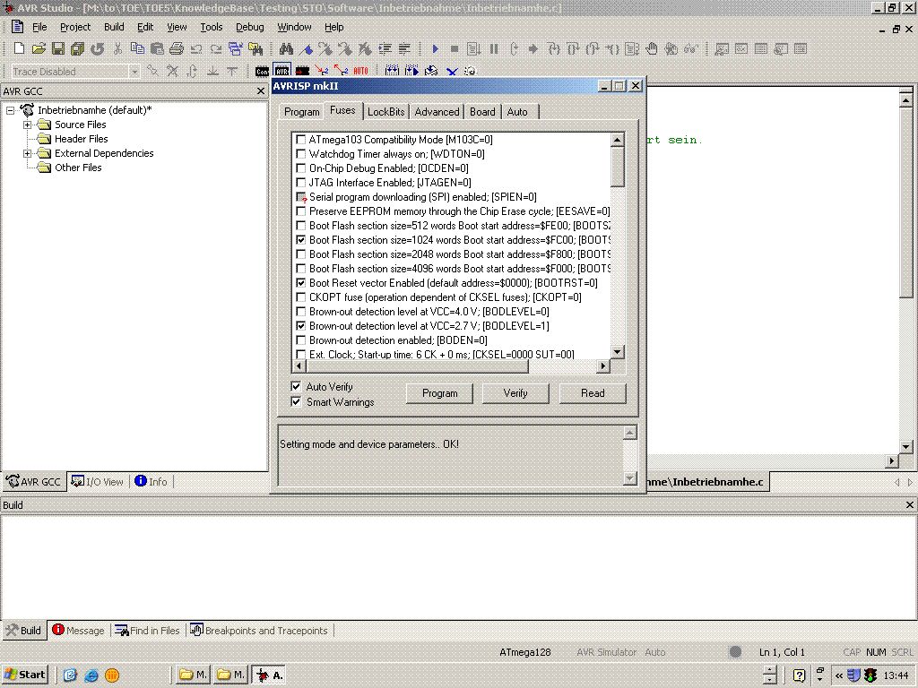Click the Print toolbar icon
Viewport: 918px width, 688px height.
pos(177,49)
